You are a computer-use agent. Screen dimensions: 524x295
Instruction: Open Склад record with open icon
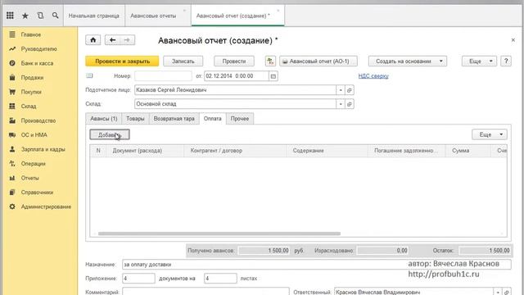point(350,104)
